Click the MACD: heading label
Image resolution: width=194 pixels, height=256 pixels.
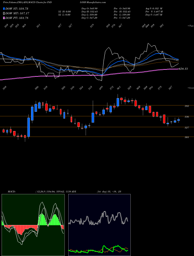[11, 191]
